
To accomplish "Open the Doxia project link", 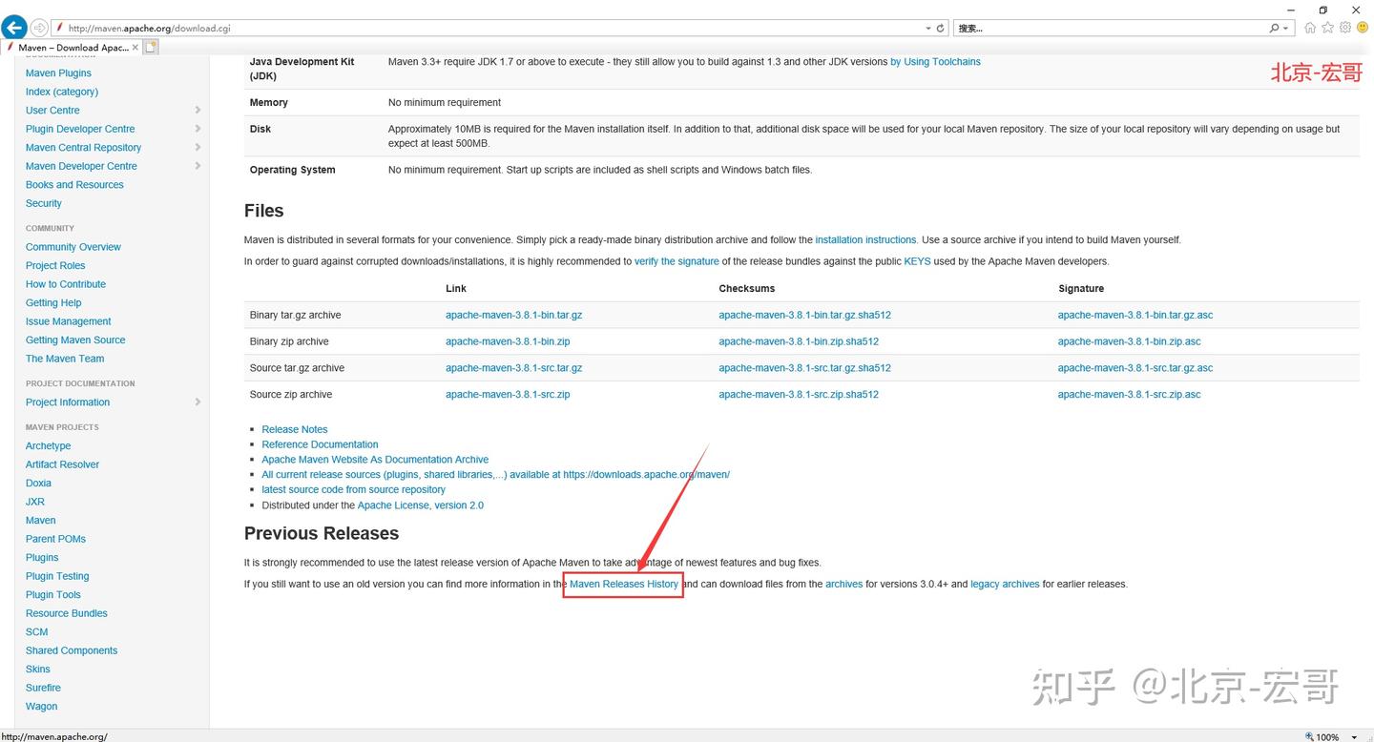I will click(39, 483).
